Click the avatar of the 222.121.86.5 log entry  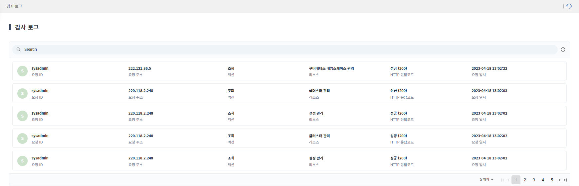[x=22, y=71]
